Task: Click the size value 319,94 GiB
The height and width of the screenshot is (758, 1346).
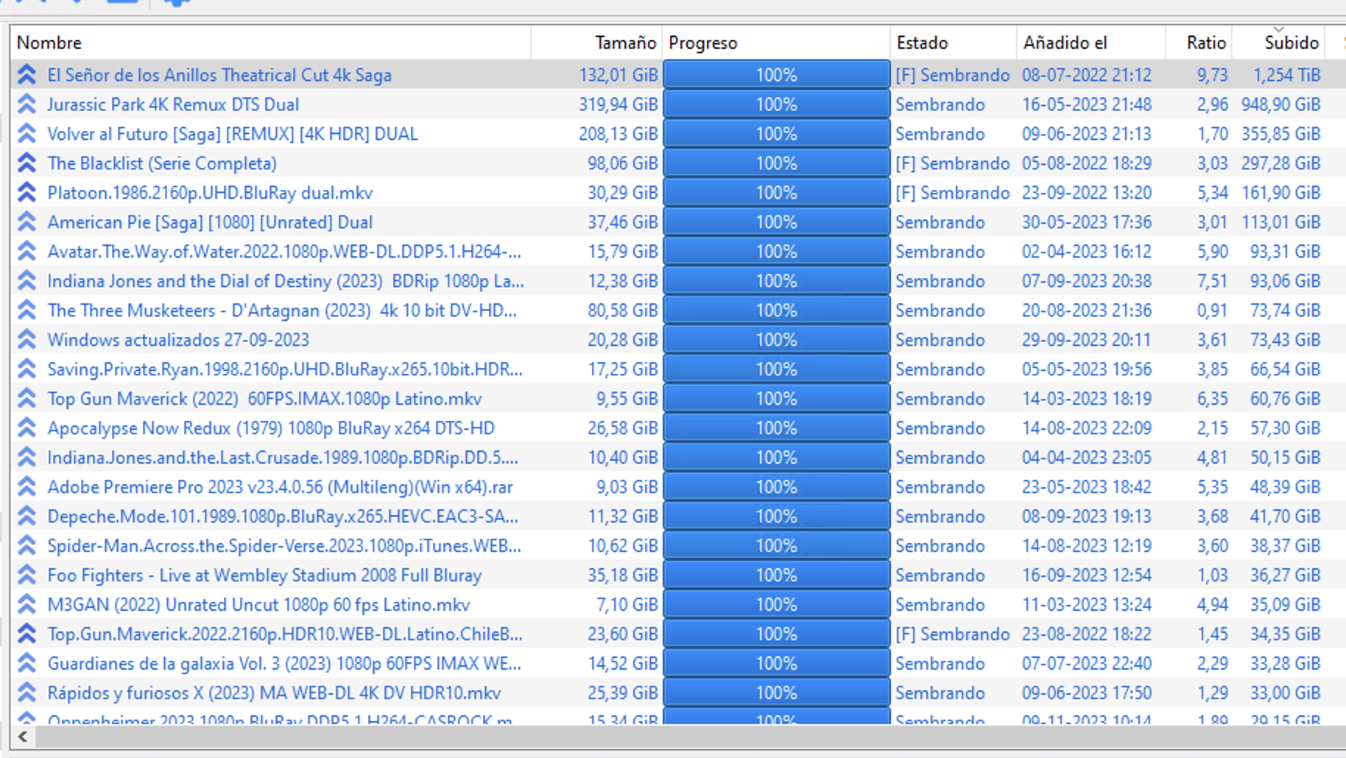Action: [619, 105]
